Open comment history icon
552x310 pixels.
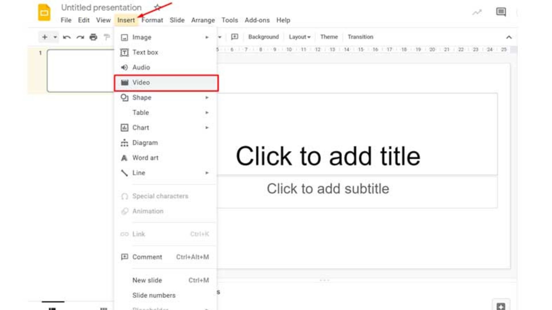(x=501, y=12)
